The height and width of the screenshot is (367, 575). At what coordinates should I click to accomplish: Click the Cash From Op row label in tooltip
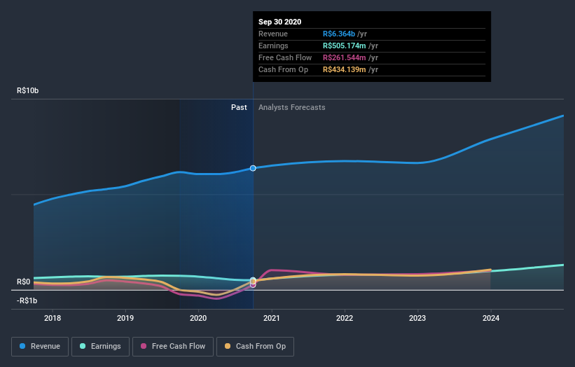tap(284, 69)
